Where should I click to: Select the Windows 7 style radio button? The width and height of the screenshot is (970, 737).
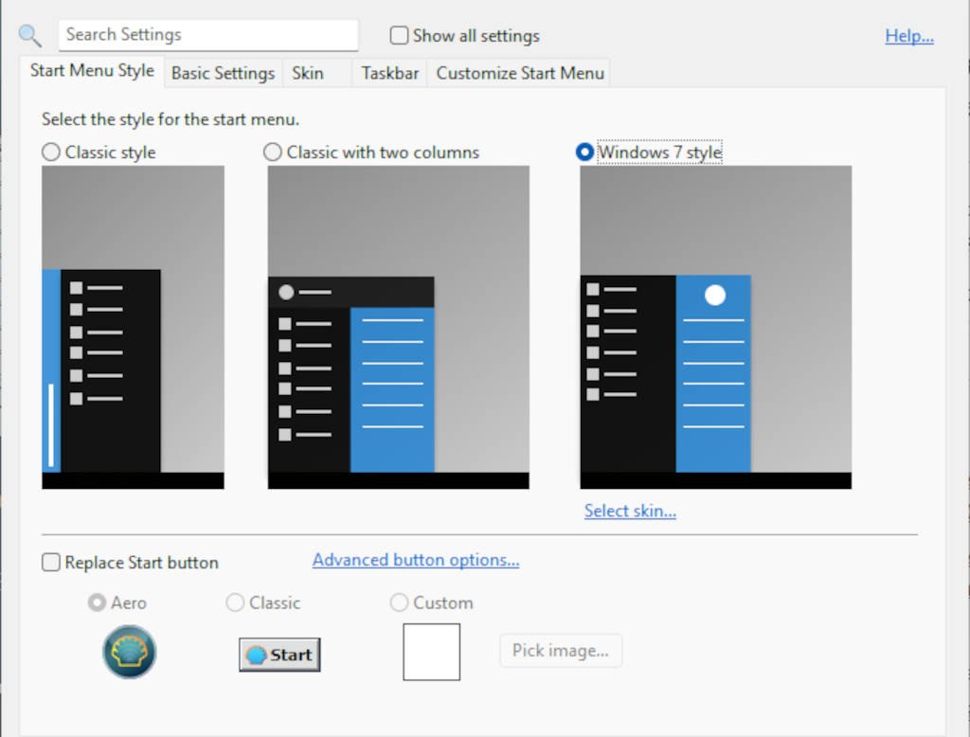click(x=585, y=153)
